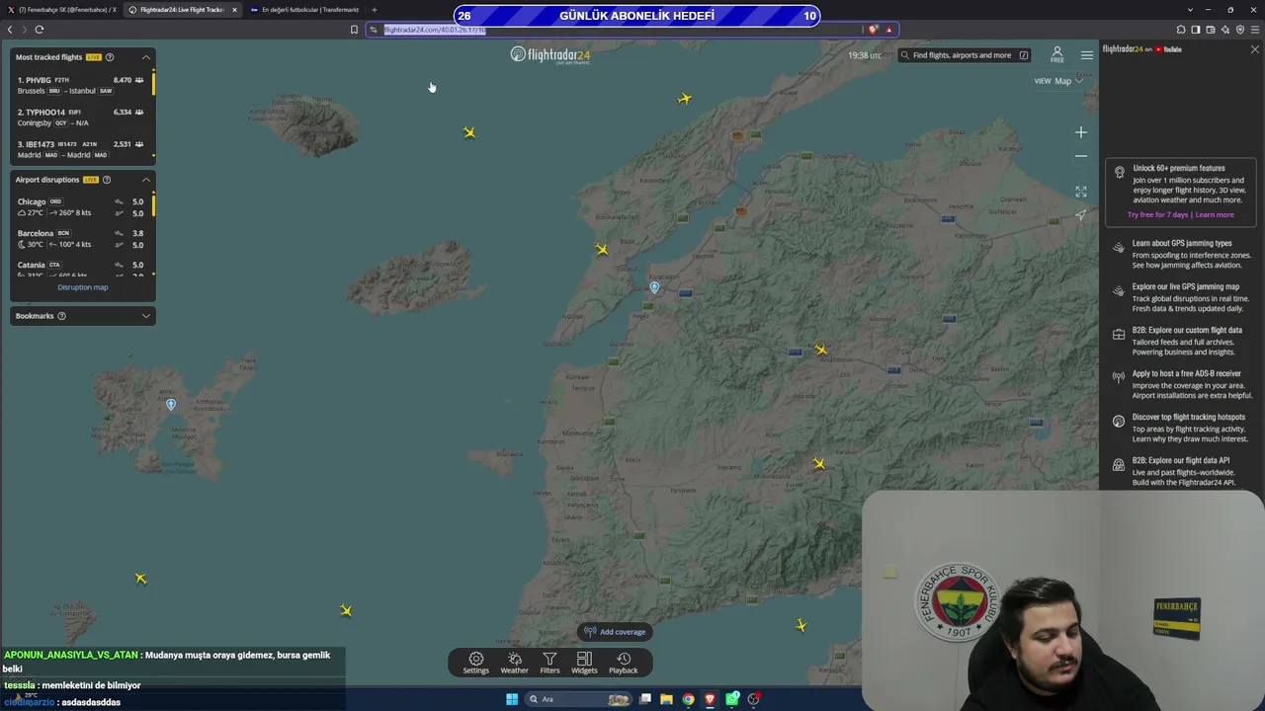This screenshot has width=1265, height=711.
Task: Show help for Airport disruptions
Action: click(x=107, y=180)
